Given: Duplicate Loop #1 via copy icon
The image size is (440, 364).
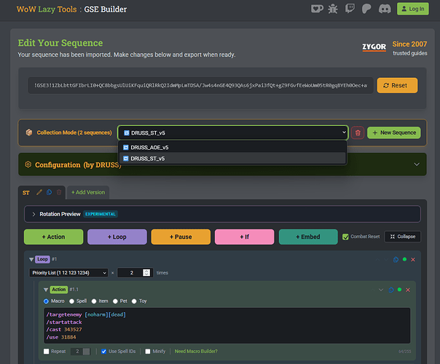Looking at the screenshot, I should click(396, 259).
